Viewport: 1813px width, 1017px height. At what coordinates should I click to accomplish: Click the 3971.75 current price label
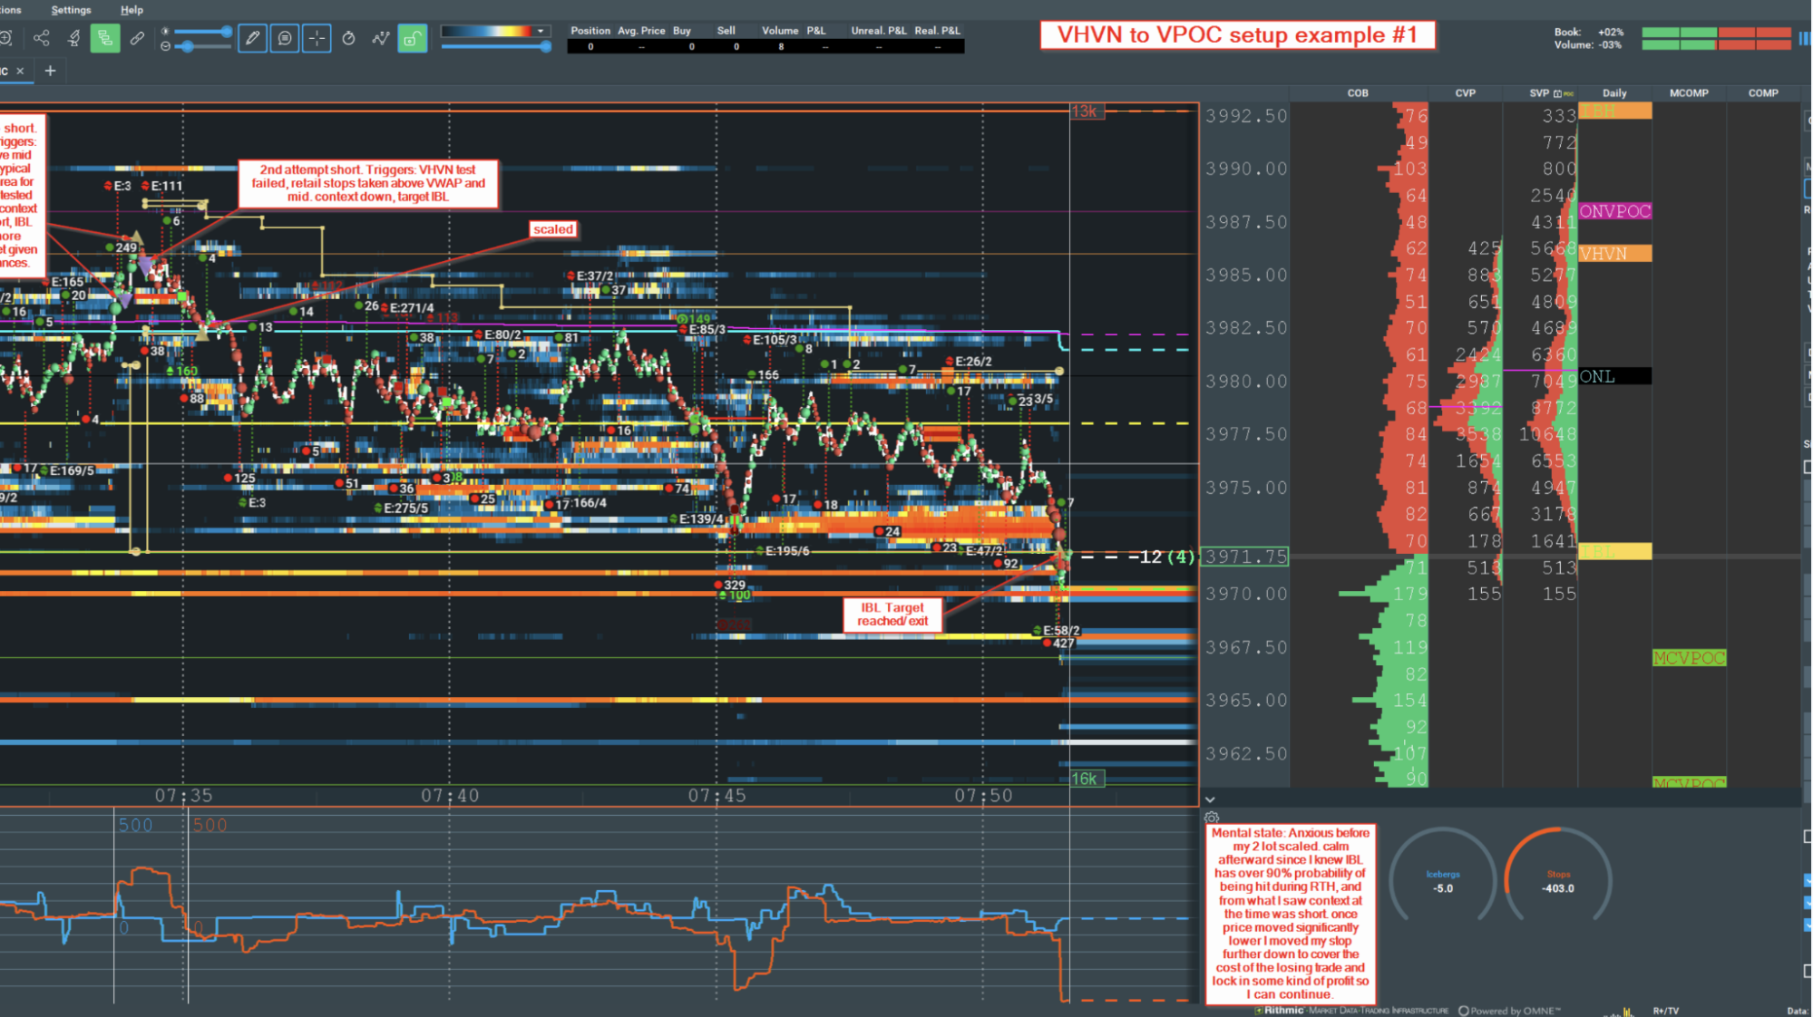coord(1246,557)
